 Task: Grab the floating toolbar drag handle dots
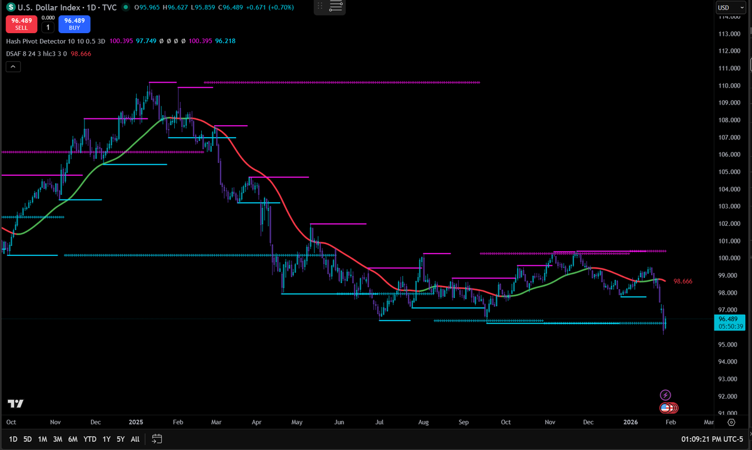pyautogui.click(x=320, y=7)
